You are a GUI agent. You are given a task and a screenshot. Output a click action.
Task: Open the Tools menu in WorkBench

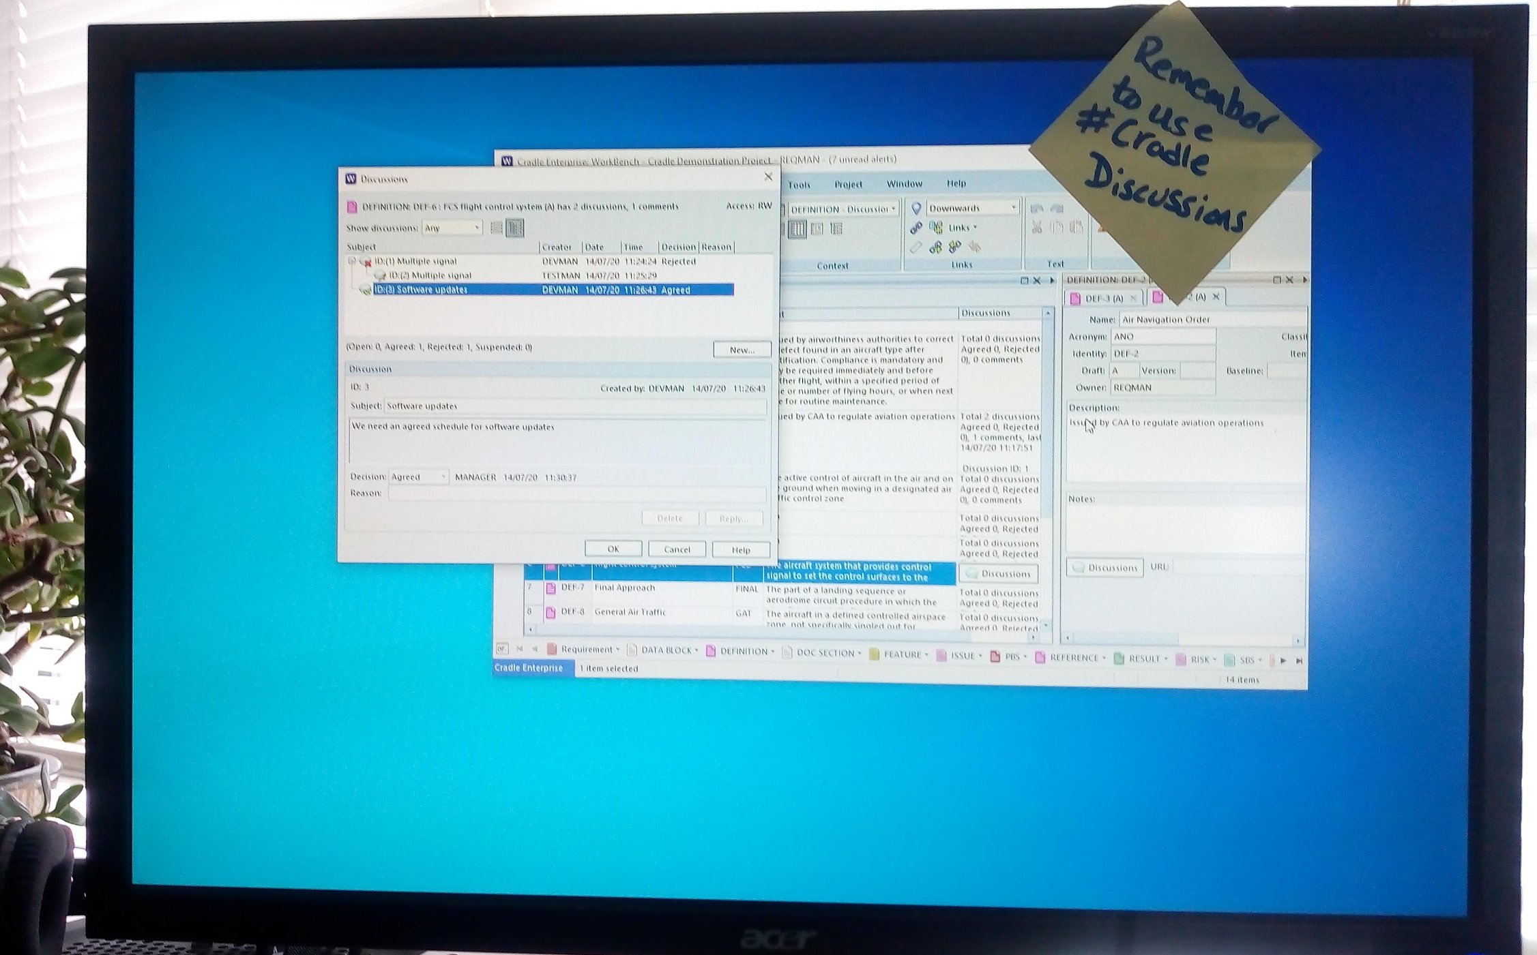799,185
